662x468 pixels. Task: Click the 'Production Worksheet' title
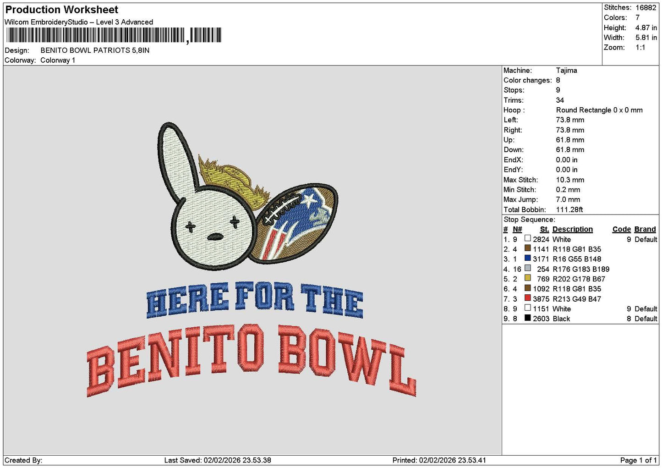point(61,10)
